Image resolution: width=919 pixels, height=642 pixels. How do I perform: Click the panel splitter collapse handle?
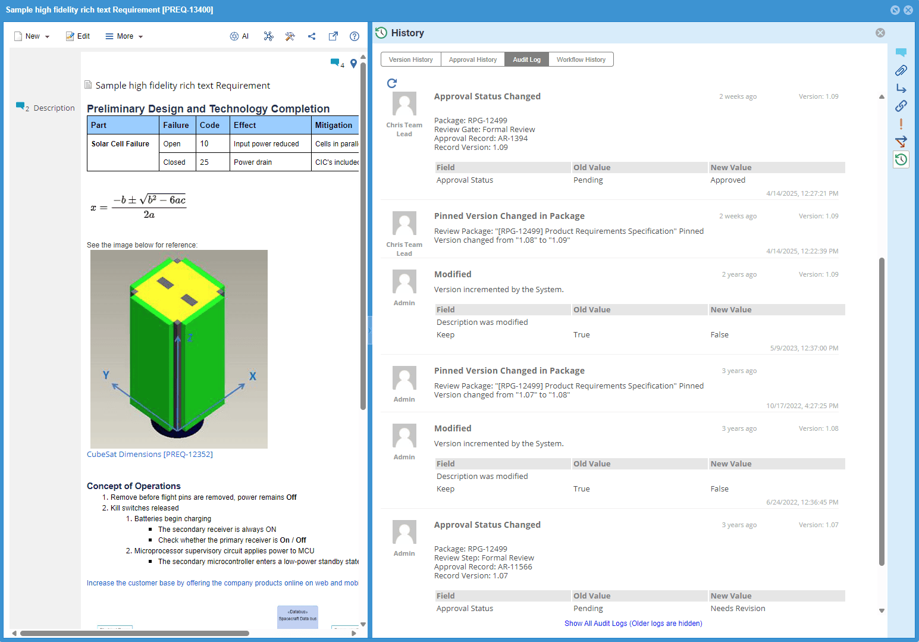click(x=370, y=330)
